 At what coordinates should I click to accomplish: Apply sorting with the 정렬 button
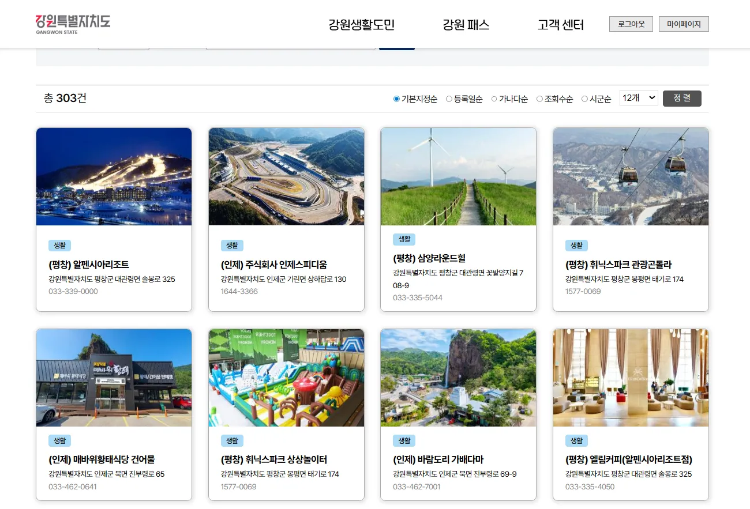pyautogui.click(x=682, y=98)
